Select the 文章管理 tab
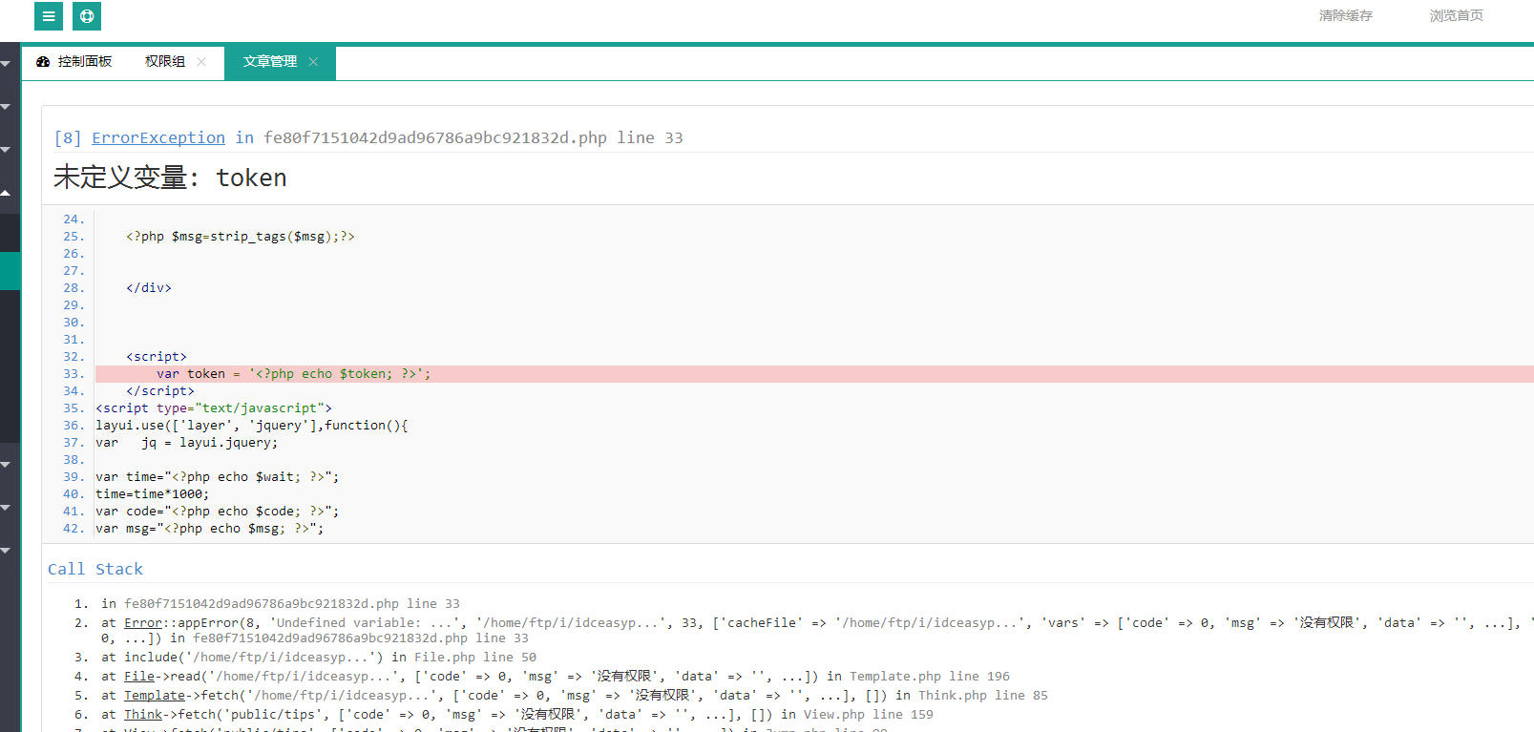Image resolution: width=1534 pixels, height=732 pixels. pyautogui.click(x=280, y=61)
